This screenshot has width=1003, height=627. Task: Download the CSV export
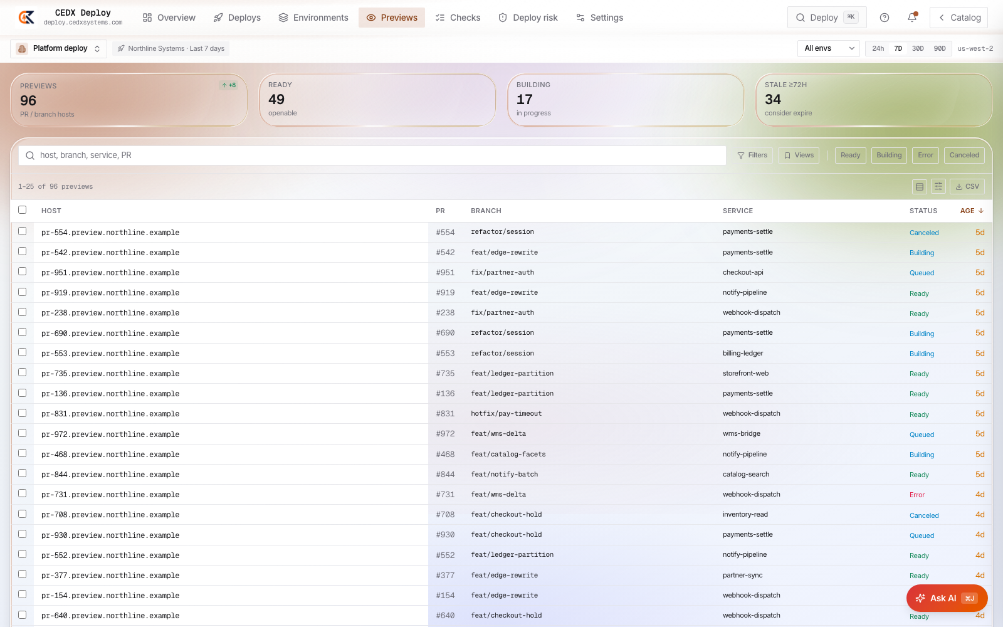pyautogui.click(x=967, y=186)
